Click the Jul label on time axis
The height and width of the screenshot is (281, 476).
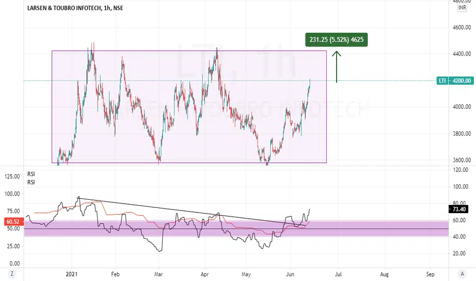(x=338, y=274)
